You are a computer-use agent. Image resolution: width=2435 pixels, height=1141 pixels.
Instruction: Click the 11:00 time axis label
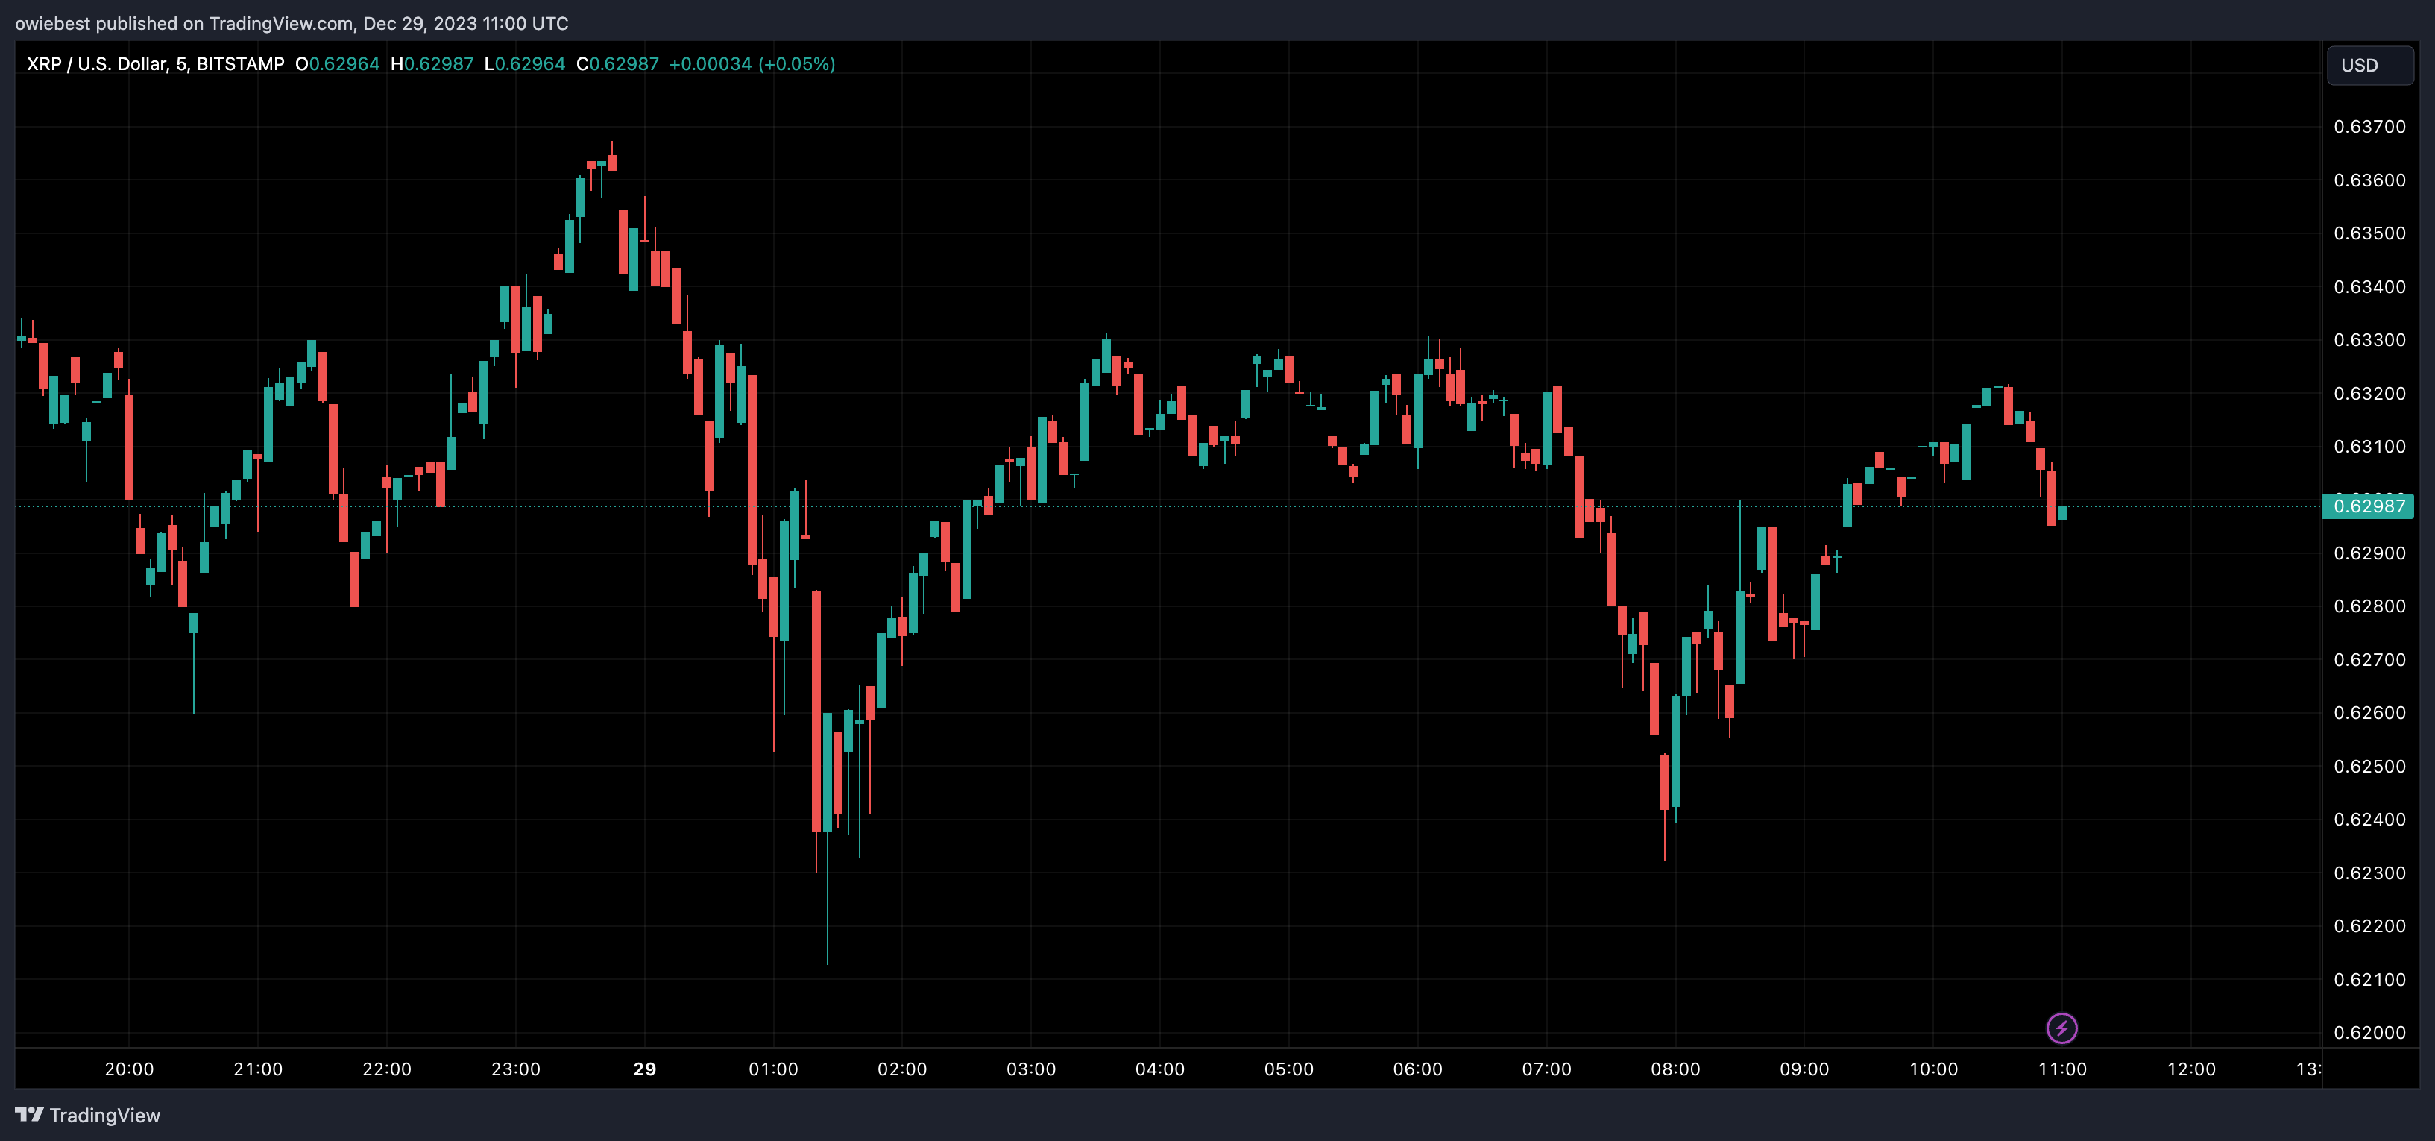[2061, 1069]
